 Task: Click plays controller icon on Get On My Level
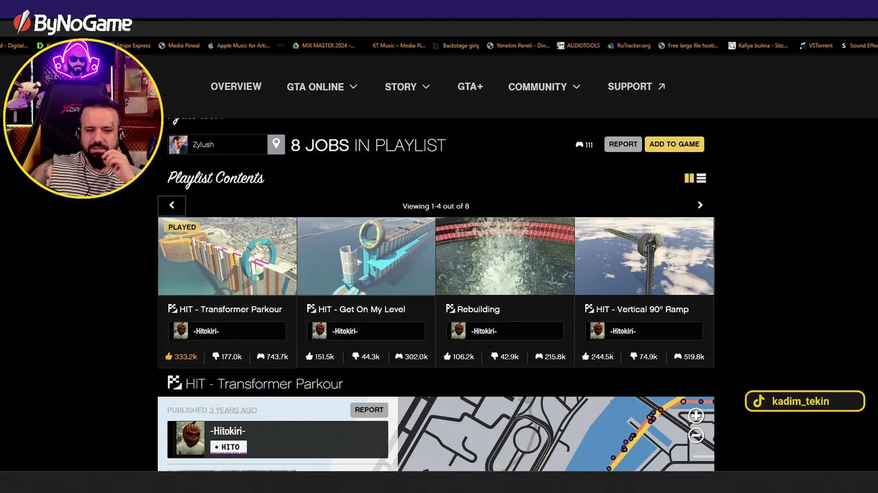click(x=399, y=356)
